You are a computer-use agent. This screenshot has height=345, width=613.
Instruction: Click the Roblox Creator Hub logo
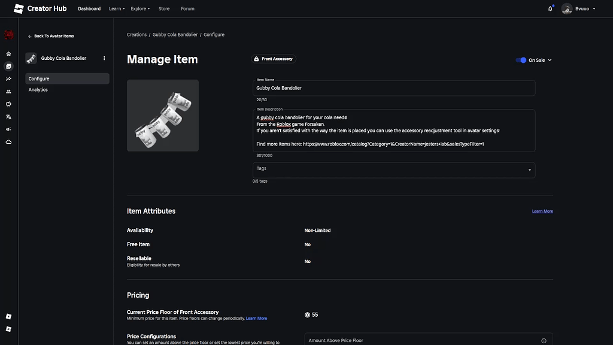(18, 8)
